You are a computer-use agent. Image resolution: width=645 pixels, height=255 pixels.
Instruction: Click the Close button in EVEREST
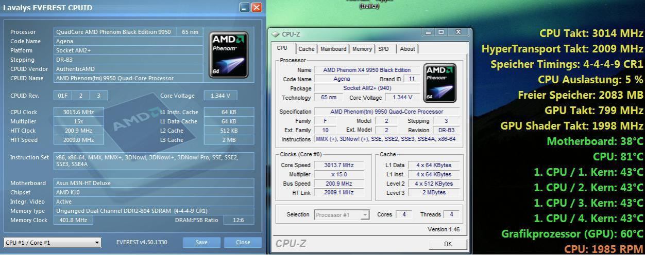243,242
